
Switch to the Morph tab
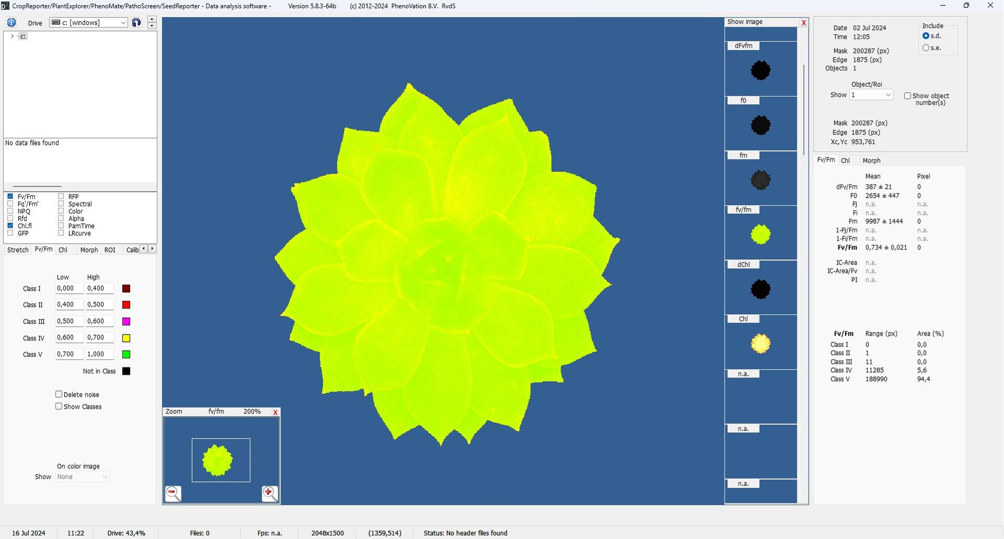tap(89, 250)
